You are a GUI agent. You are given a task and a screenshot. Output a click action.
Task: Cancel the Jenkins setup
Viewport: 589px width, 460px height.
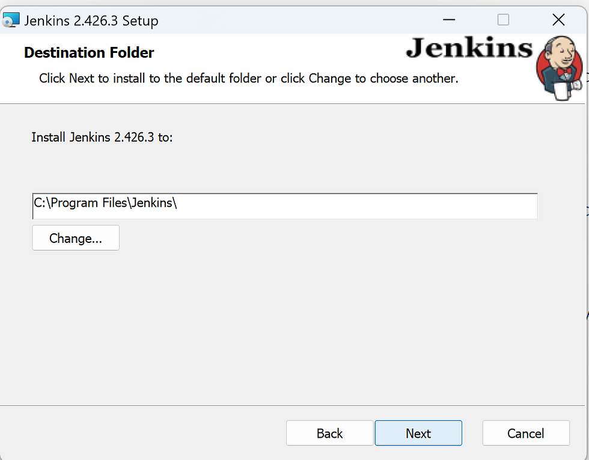(526, 433)
